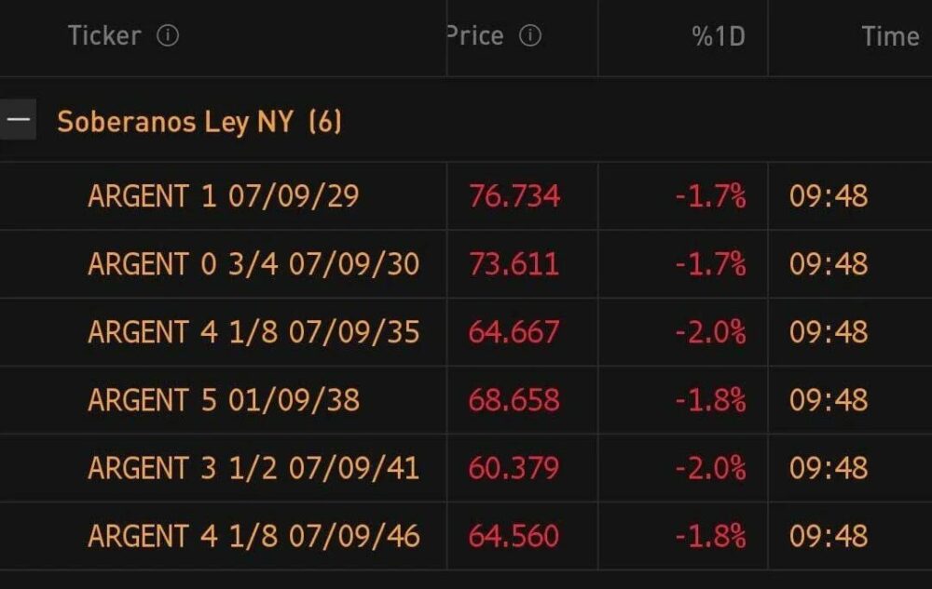Image resolution: width=932 pixels, height=589 pixels.
Task: Open the ARGENT 3 1/2 07/09/41 bond
Action: click(x=253, y=468)
